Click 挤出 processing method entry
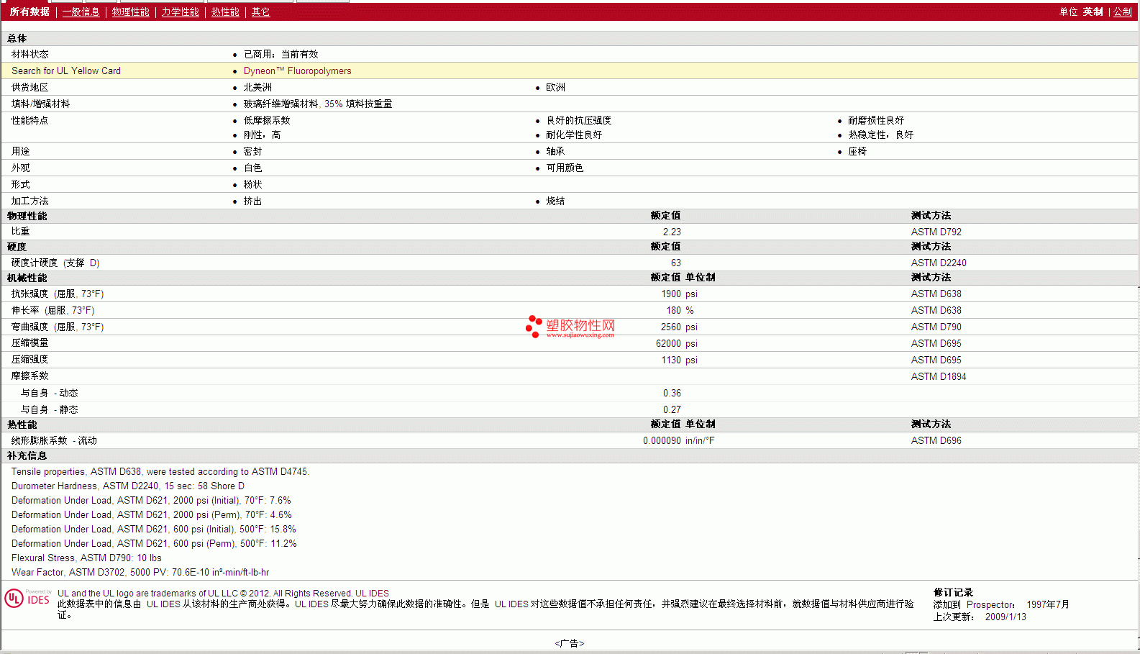 click(253, 201)
